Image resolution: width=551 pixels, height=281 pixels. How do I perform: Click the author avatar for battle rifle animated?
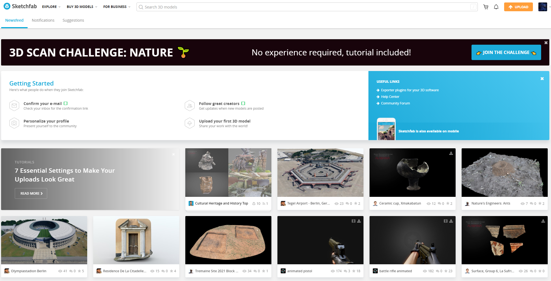tap(375, 271)
